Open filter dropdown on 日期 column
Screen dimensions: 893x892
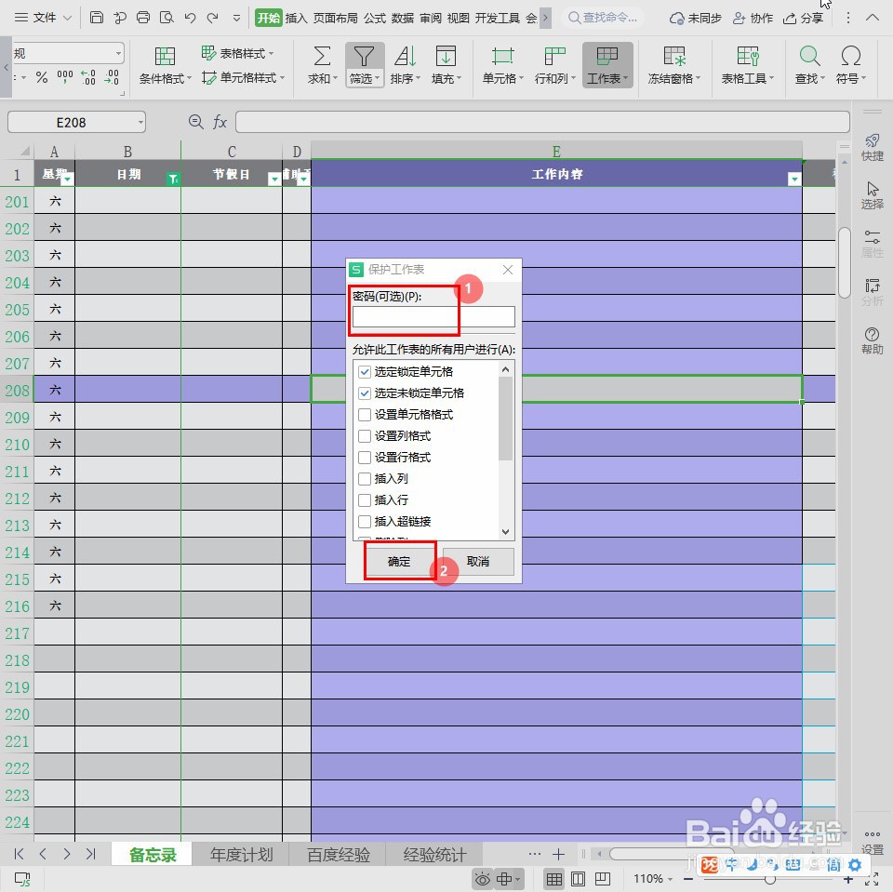coord(174,179)
